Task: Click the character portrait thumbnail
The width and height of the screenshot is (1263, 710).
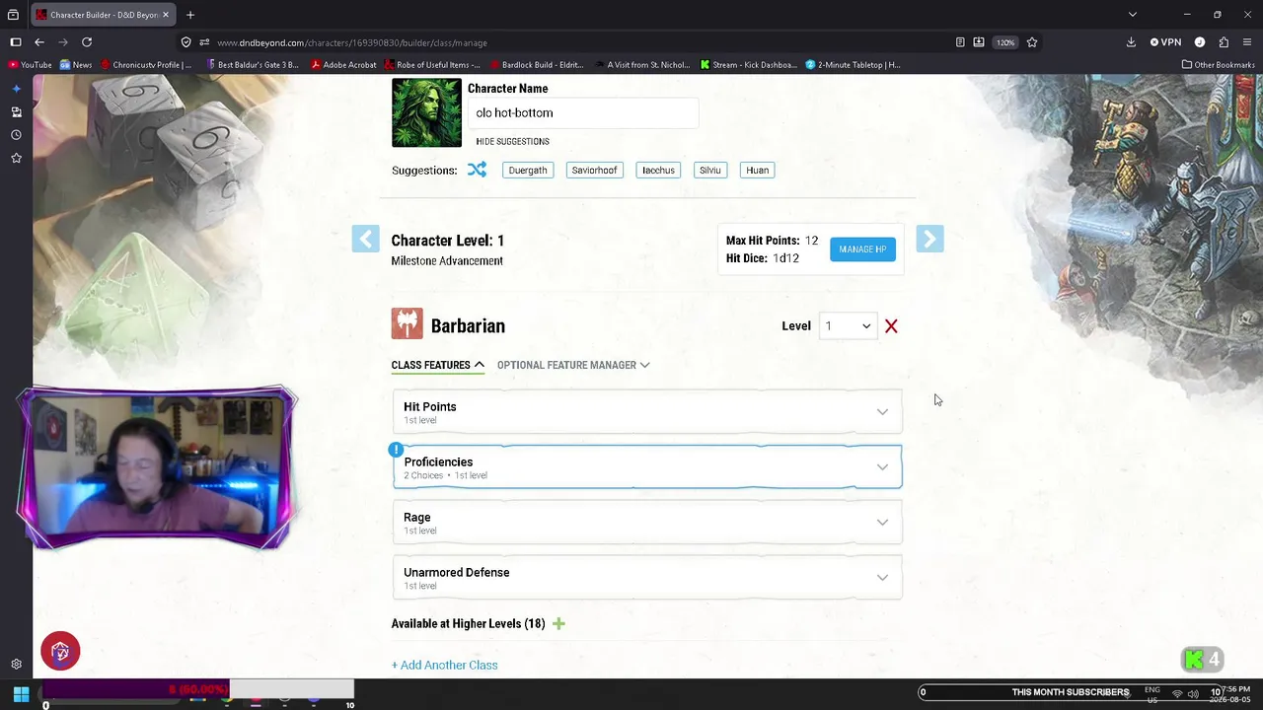Action: (x=426, y=112)
